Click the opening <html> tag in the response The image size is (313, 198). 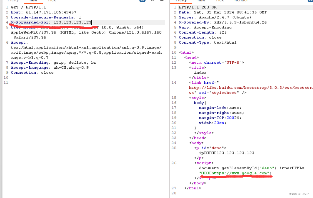pos(186,53)
